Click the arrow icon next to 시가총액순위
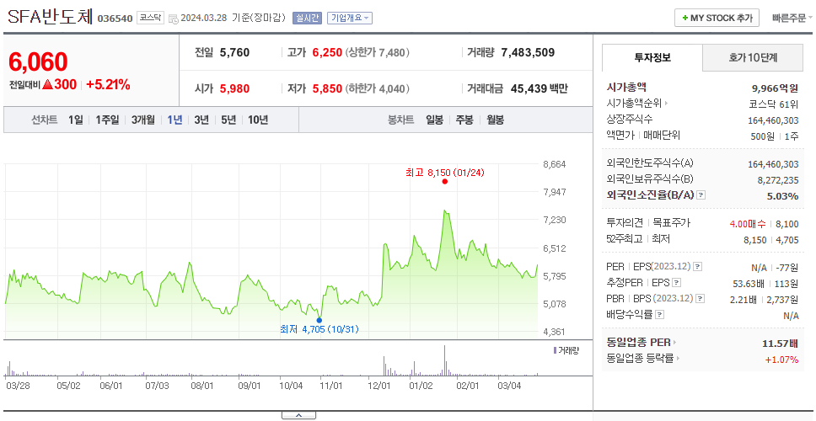Screen dimensions: 816x421 pos(666,104)
